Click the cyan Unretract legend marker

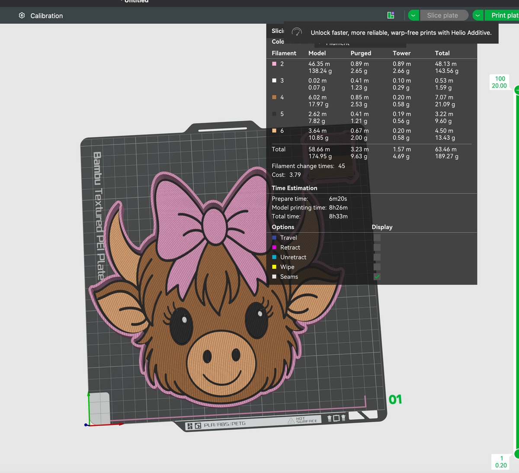274,257
